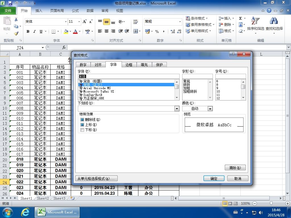Click the wrap text icon

136,22
